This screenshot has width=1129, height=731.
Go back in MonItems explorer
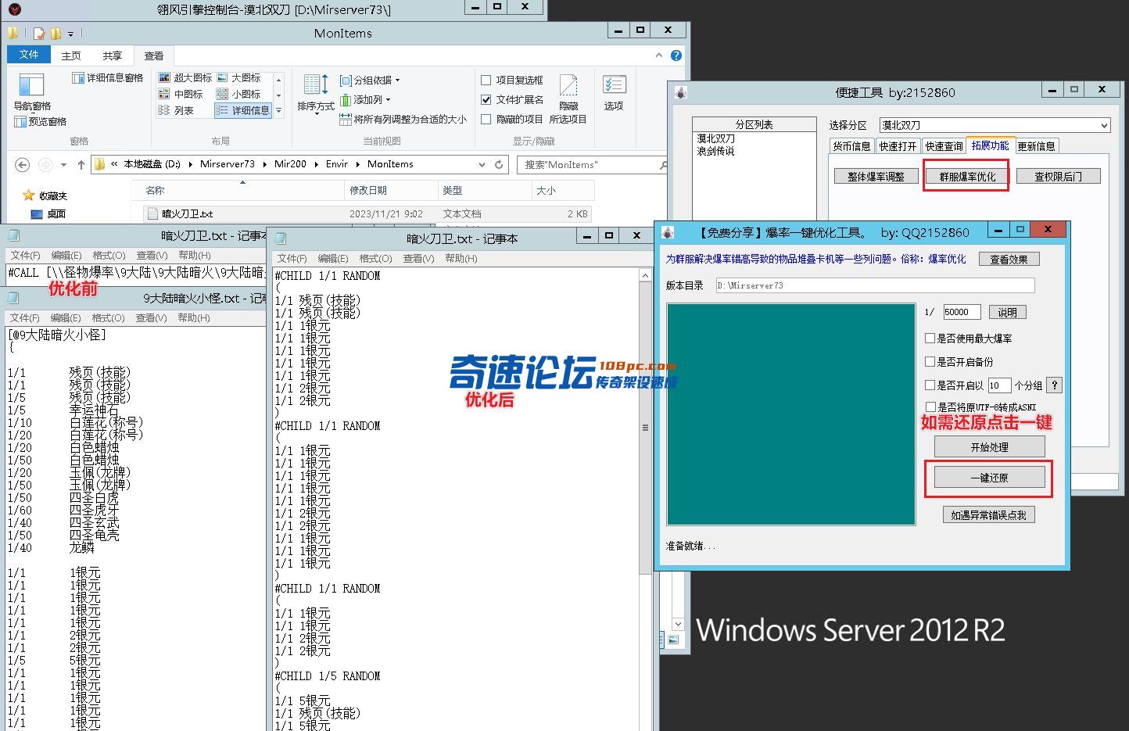point(23,165)
